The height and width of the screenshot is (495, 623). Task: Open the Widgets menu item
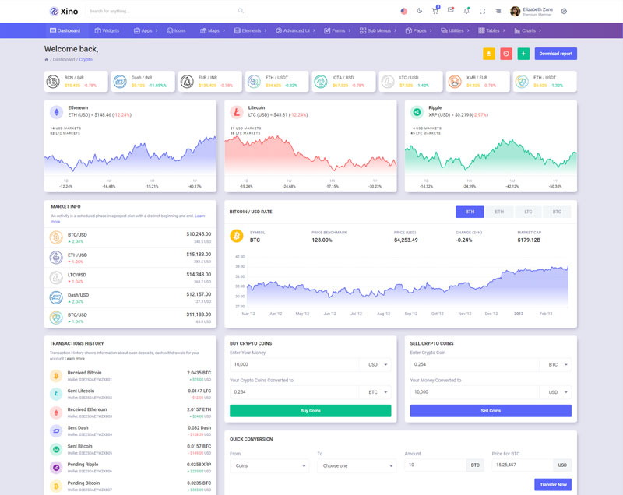coord(107,30)
